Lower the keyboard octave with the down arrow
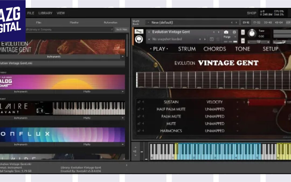Screen dimensions: 291x182 (135, 155)
